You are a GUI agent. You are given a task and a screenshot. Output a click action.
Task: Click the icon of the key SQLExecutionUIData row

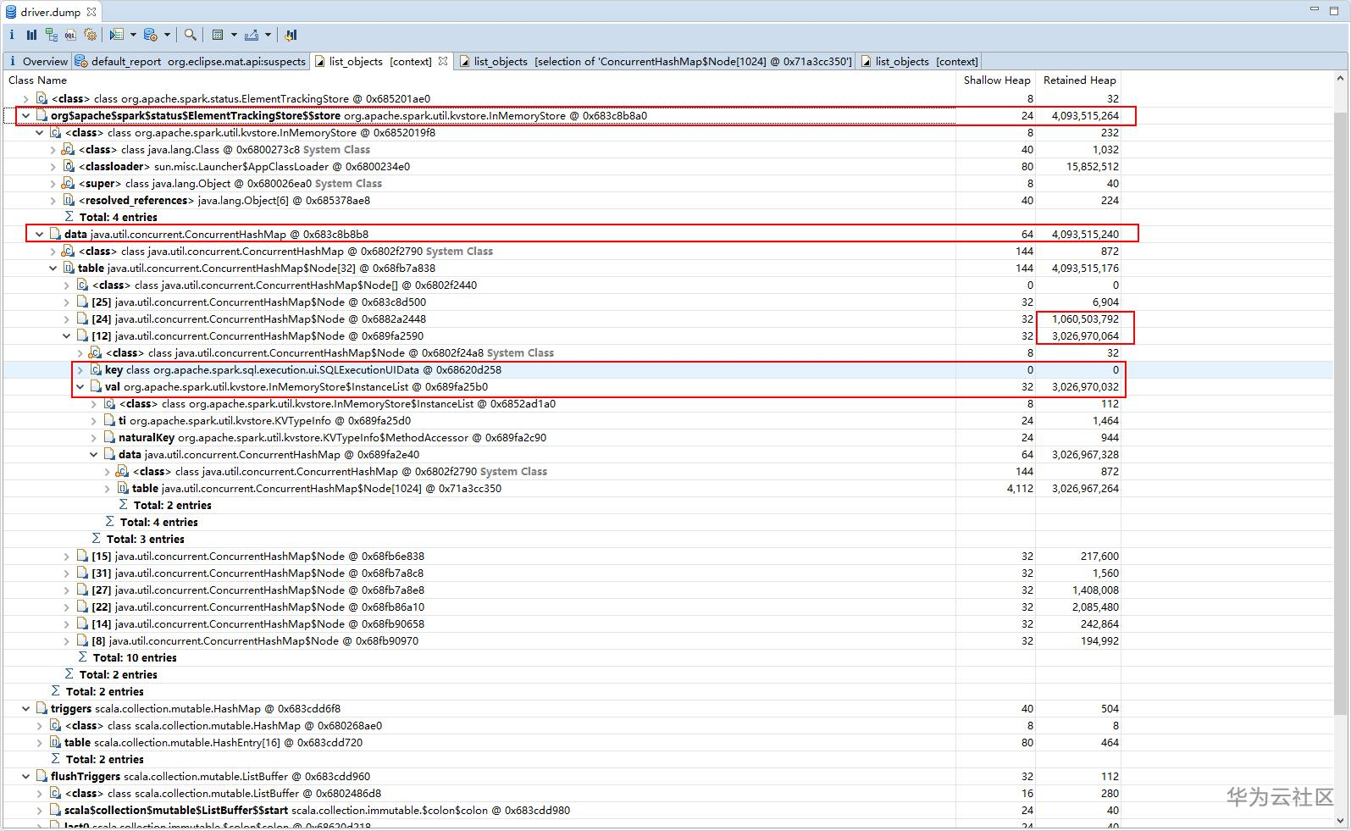click(96, 370)
